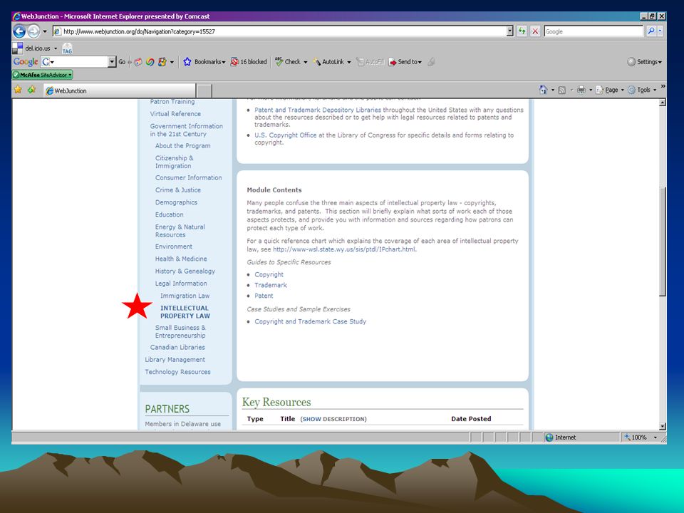Click the page vertical scrollbar thumb

click(x=663, y=242)
